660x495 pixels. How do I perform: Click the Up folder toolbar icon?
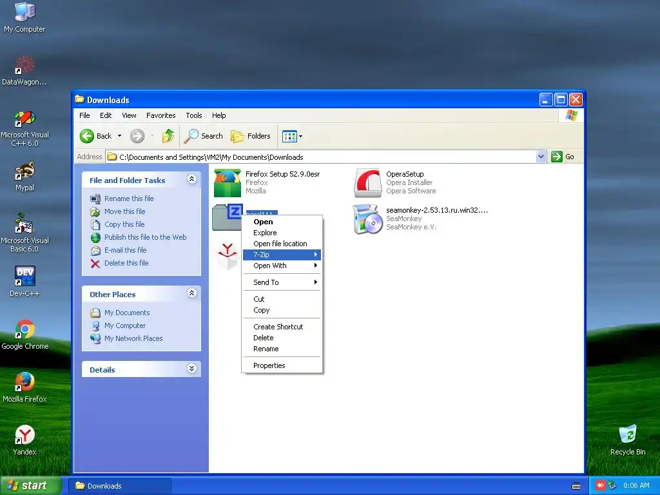pos(168,136)
